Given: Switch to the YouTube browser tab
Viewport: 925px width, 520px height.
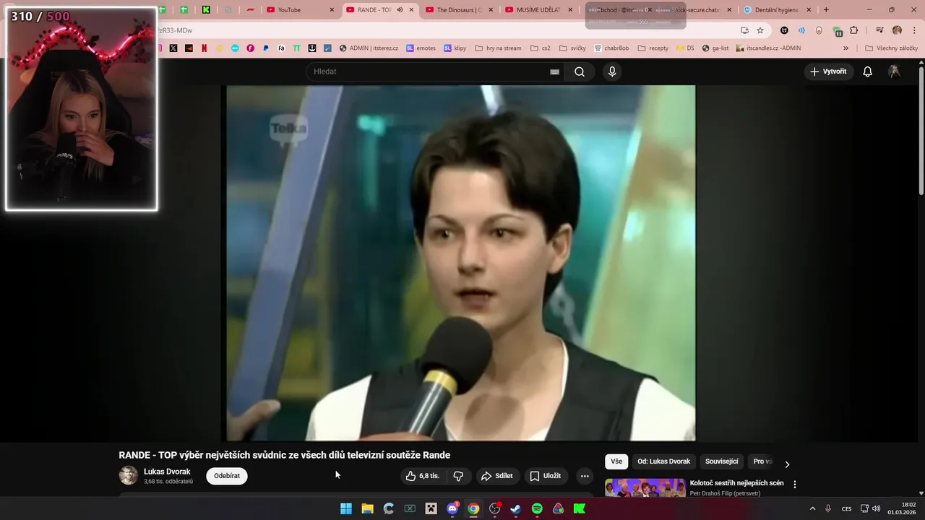Looking at the screenshot, I should tap(300, 10).
